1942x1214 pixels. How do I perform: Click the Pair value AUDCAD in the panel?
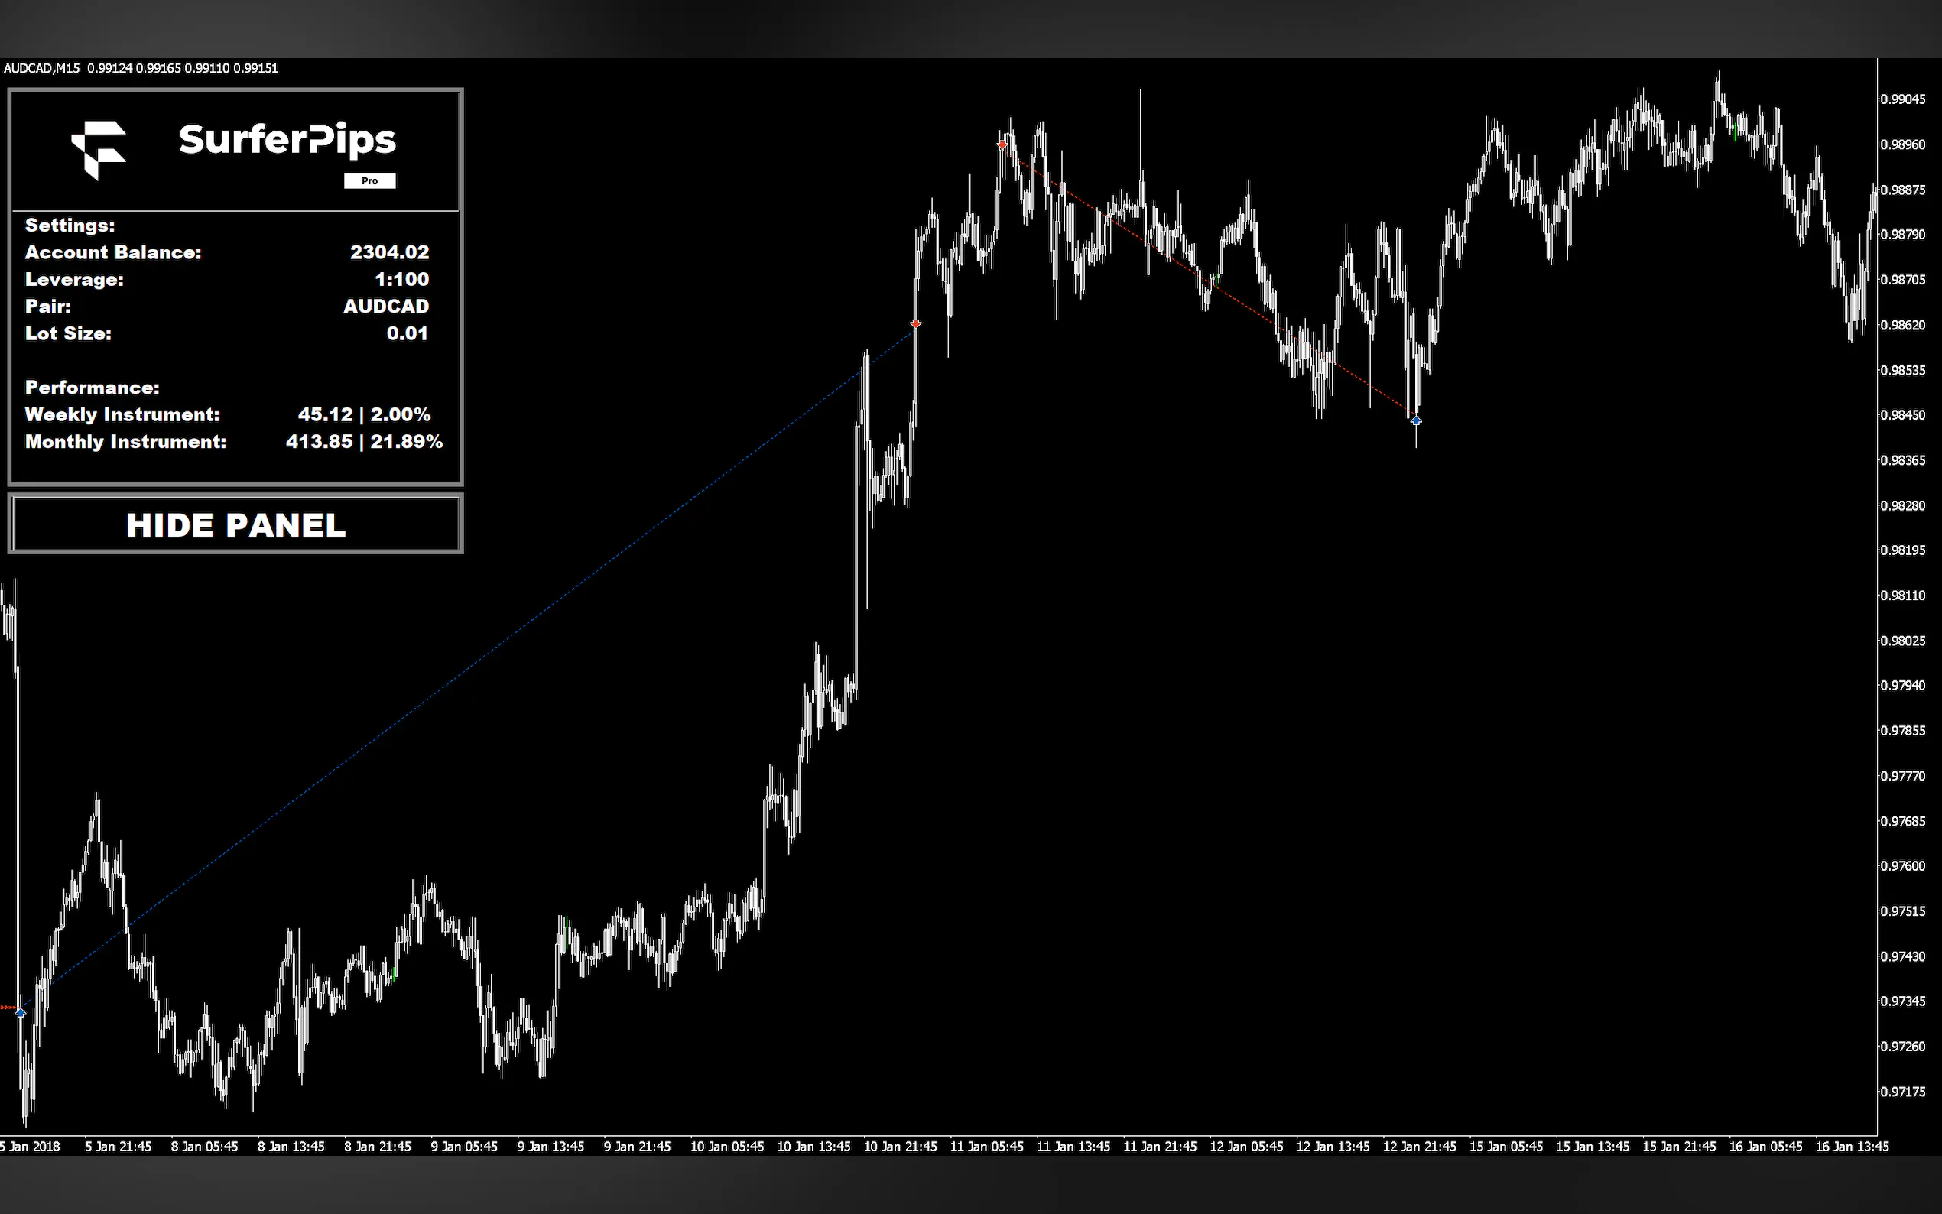pyautogui.click(x=386, y=306)
